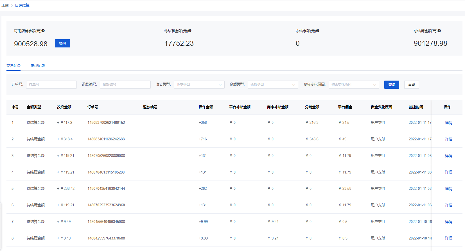465x251 pixels.
Task: Switch to the 交易记录 tab
Action: [x=13, y=65]
